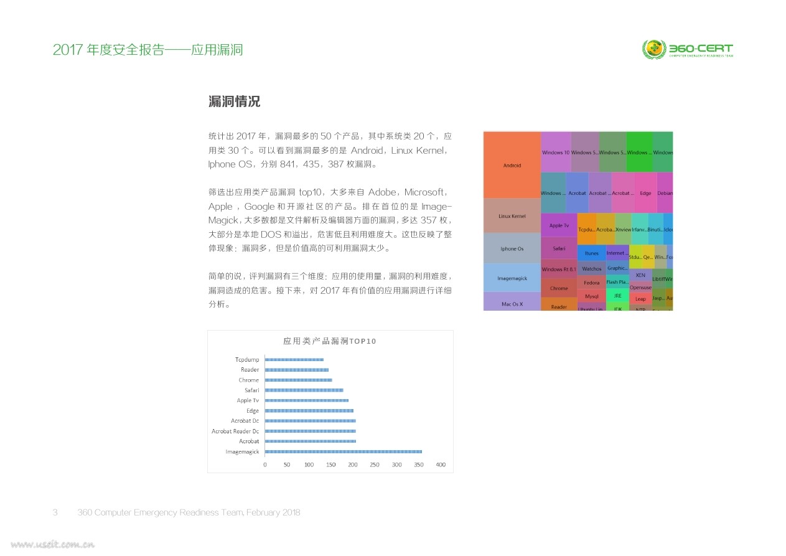Click the chart title 应用类产品漏洞TOP10
Image resolution: width=786 pixels, height=556 pixels.
pyautogui.click(x=330, y=341)
